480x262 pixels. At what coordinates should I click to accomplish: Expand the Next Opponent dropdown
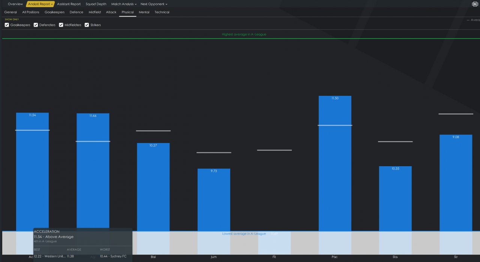pyautogui.click(x=154, y=4)
